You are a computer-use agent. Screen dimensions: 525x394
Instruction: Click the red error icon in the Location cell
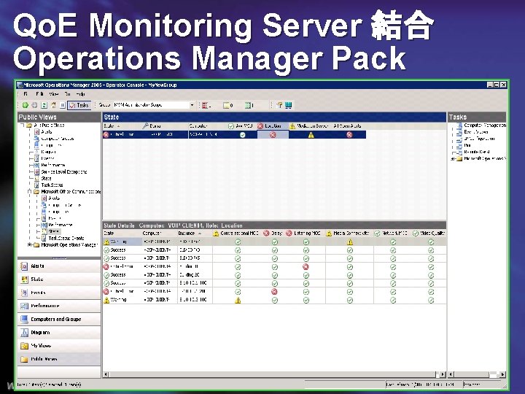273,135
